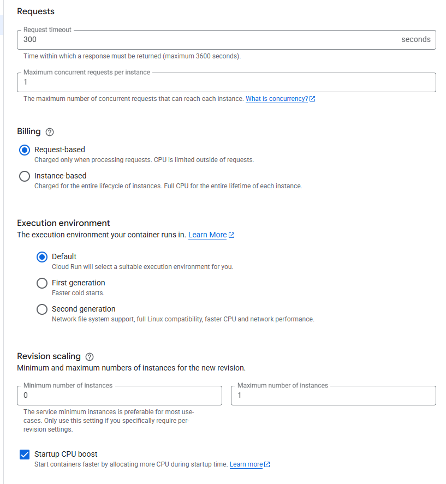Click the Revision scaling help icon

(x=90, y=357)
